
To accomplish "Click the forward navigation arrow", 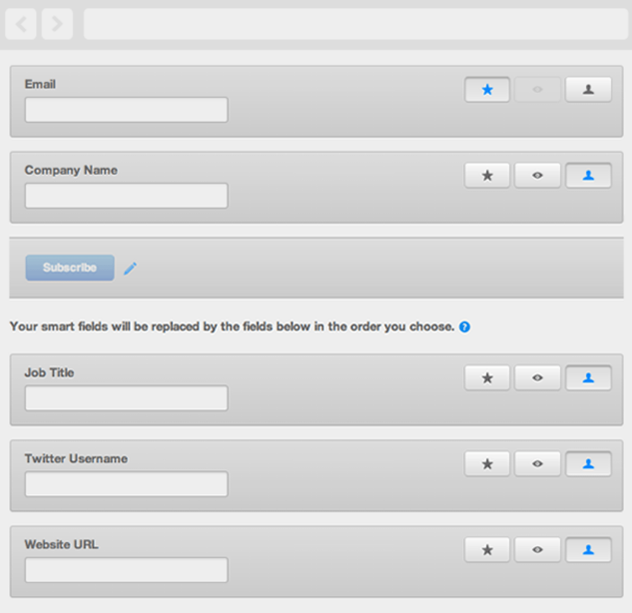I will (57, 24).
